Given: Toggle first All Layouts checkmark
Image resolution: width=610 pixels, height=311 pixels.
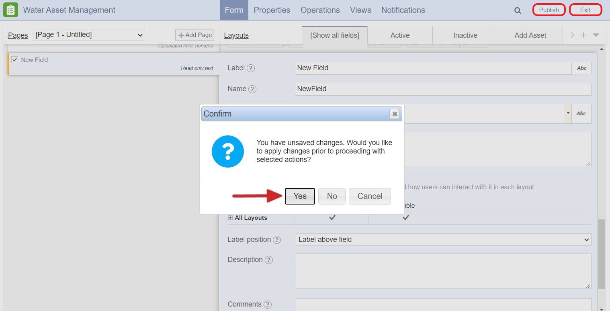Looking at the screenshot, I should click(332, 217).
